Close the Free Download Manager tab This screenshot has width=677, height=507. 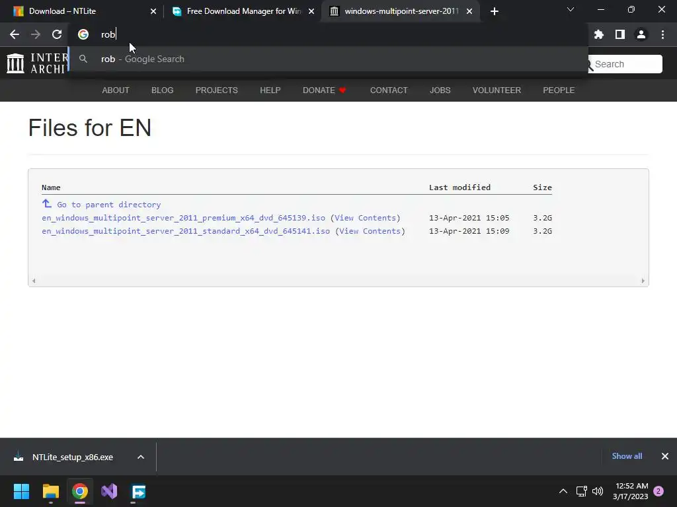click(311, 11)
